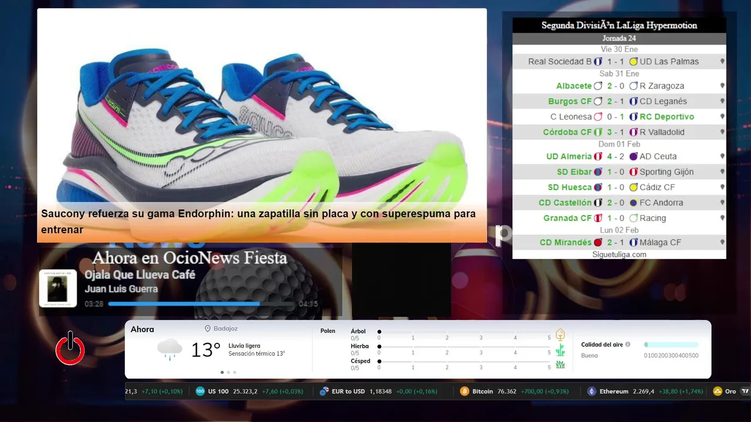The image size is (751, 422).
Task: Open location pin on SD Eibar row
Action: coord(722,172)
